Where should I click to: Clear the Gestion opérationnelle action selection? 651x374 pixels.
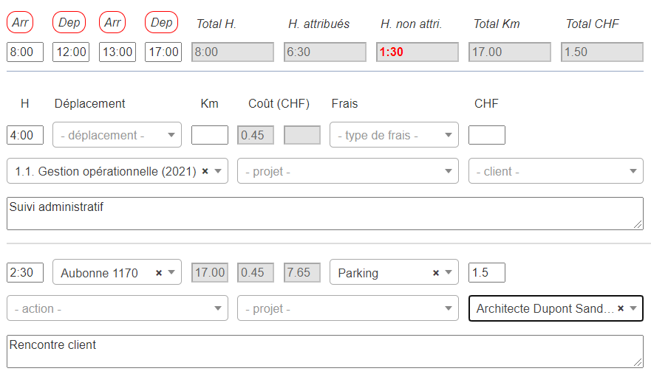click(205, 171)
